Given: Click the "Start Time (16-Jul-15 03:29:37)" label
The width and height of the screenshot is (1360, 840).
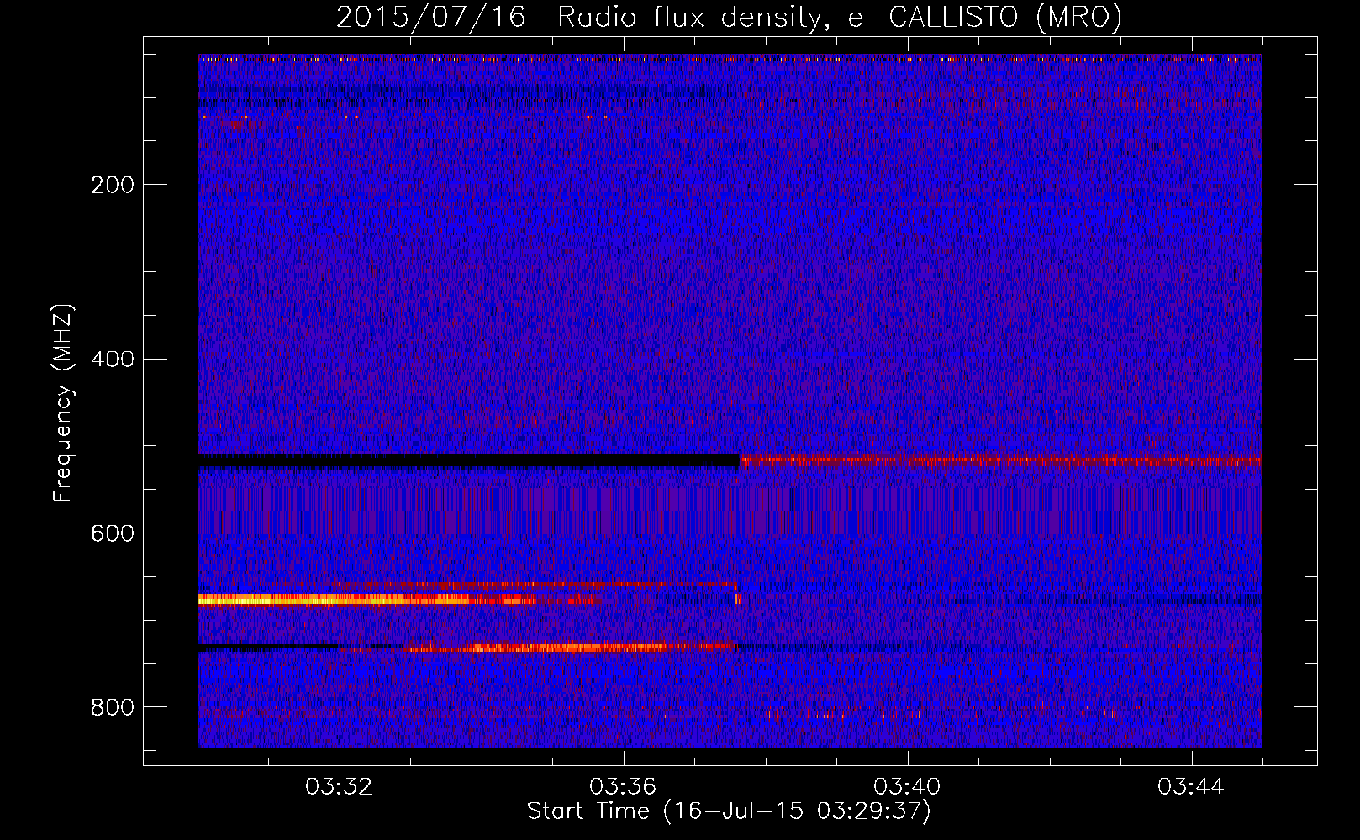Looking at the screenshot, I should (729, 811).
